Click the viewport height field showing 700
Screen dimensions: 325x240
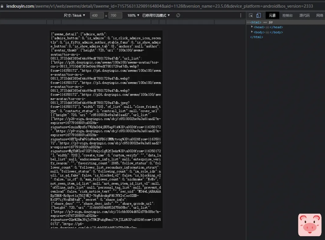(x=115, y=15)
